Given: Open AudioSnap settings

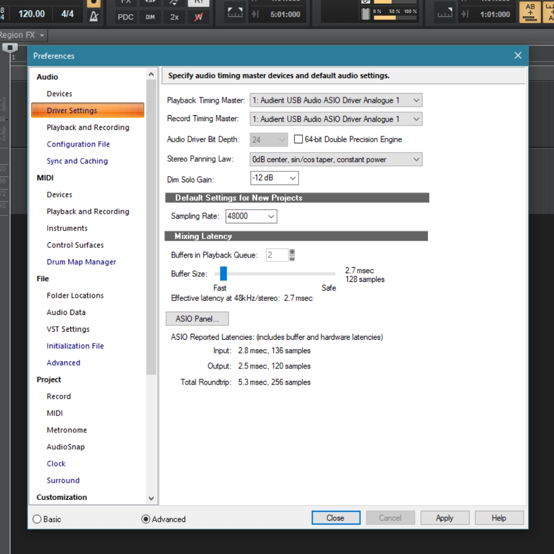Looking at the screenshot, I should pos(65,446).
